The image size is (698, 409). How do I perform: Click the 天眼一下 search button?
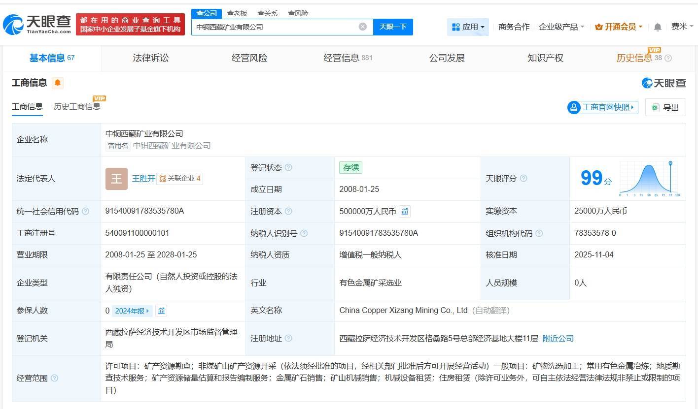[393, 27]
